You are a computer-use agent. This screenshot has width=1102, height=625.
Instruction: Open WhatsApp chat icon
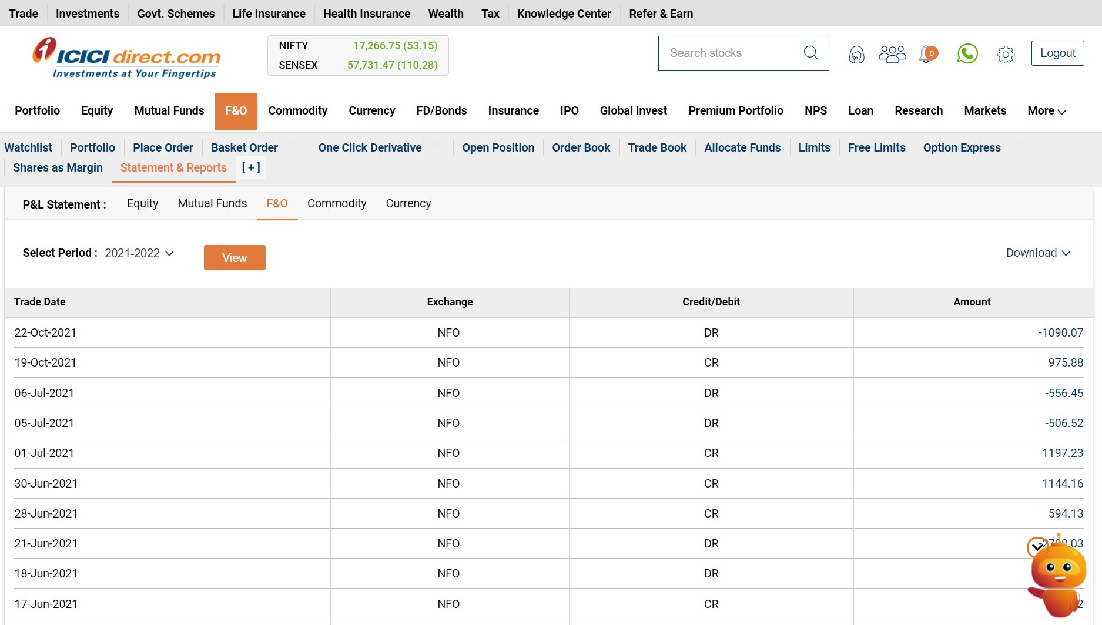click(967, 54)
